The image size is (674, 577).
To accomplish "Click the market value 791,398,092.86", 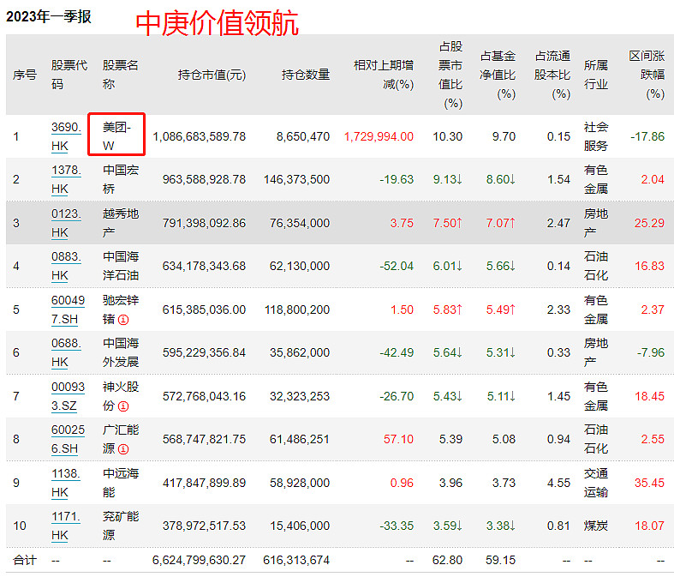I will [204, 223].
